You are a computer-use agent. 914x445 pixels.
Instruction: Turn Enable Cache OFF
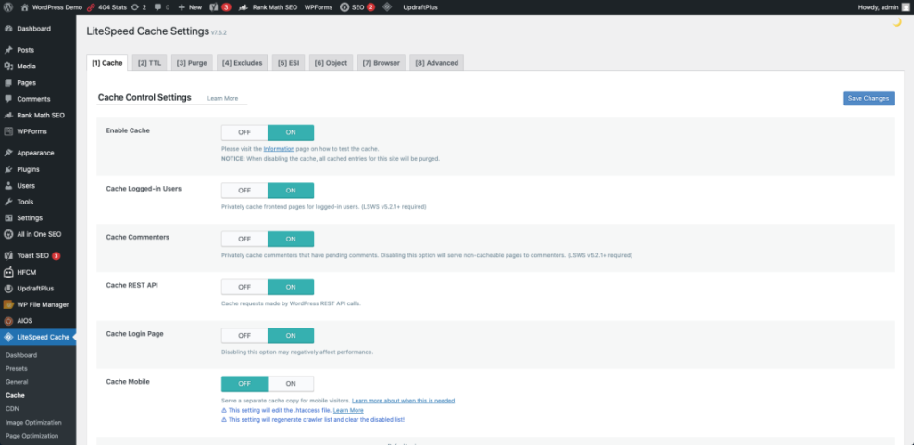click(244, 132)
